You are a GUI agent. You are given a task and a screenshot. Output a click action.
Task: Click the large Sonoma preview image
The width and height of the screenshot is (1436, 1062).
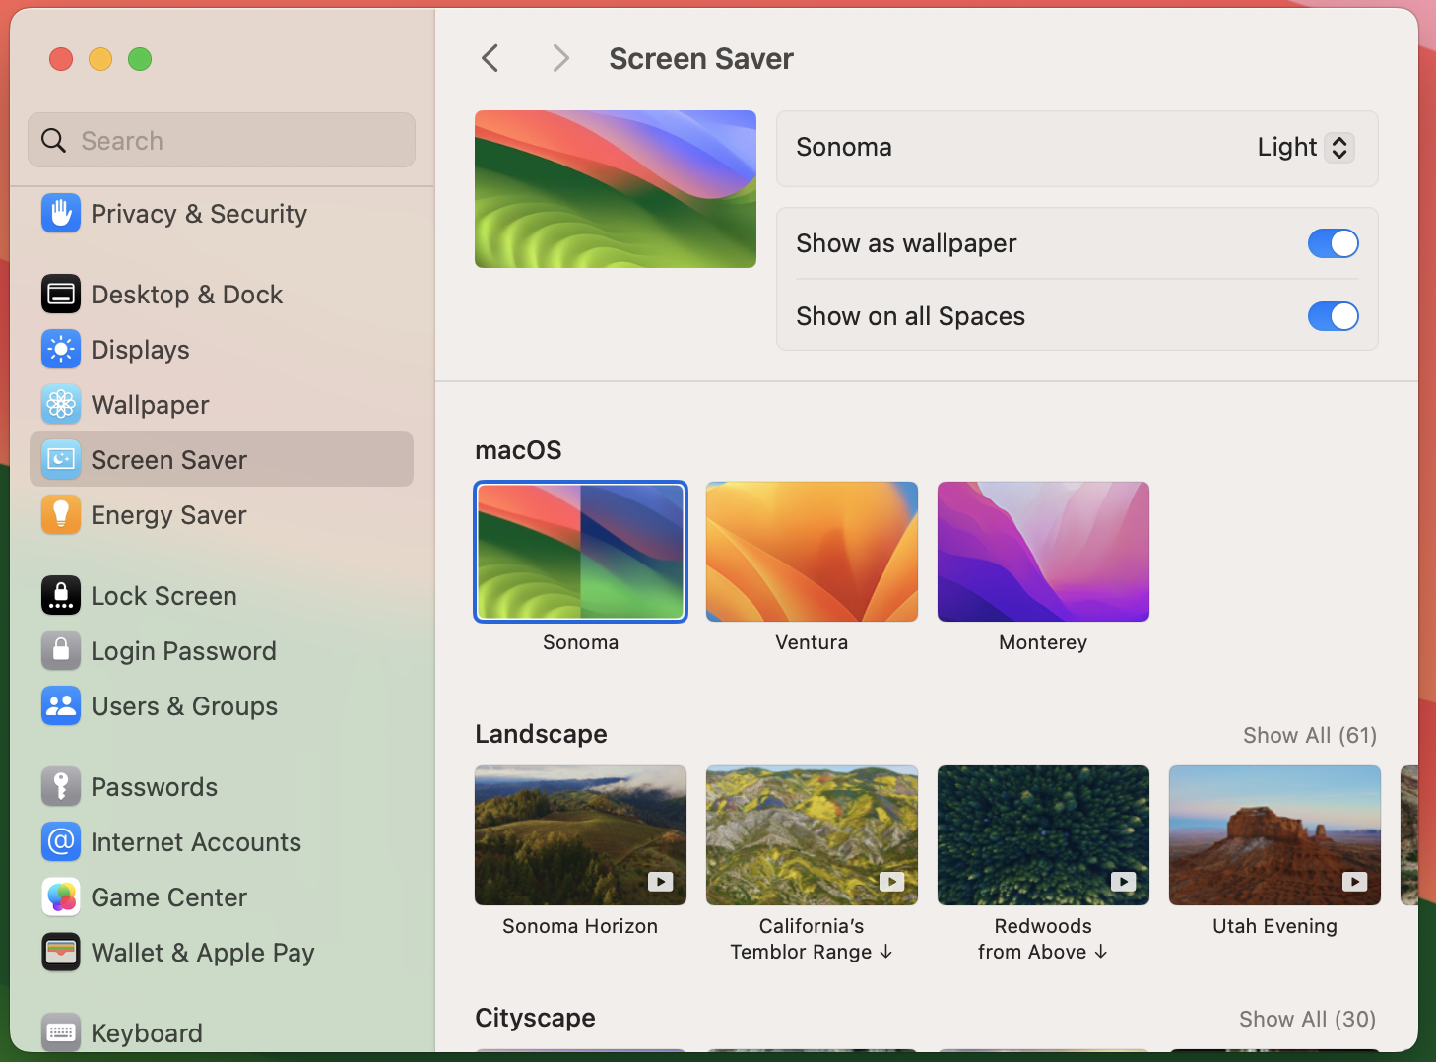[616, 189]
